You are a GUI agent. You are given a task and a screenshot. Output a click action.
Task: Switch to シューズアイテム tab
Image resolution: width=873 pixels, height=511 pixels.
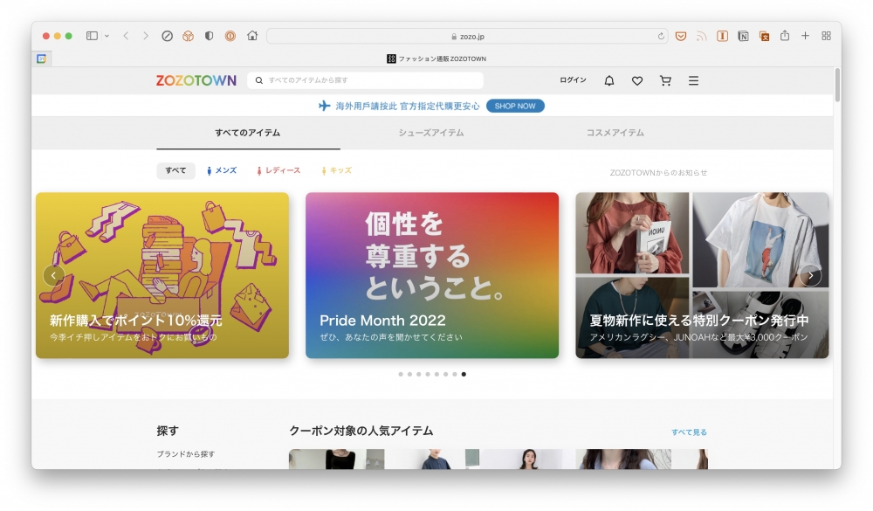[431, 133]
